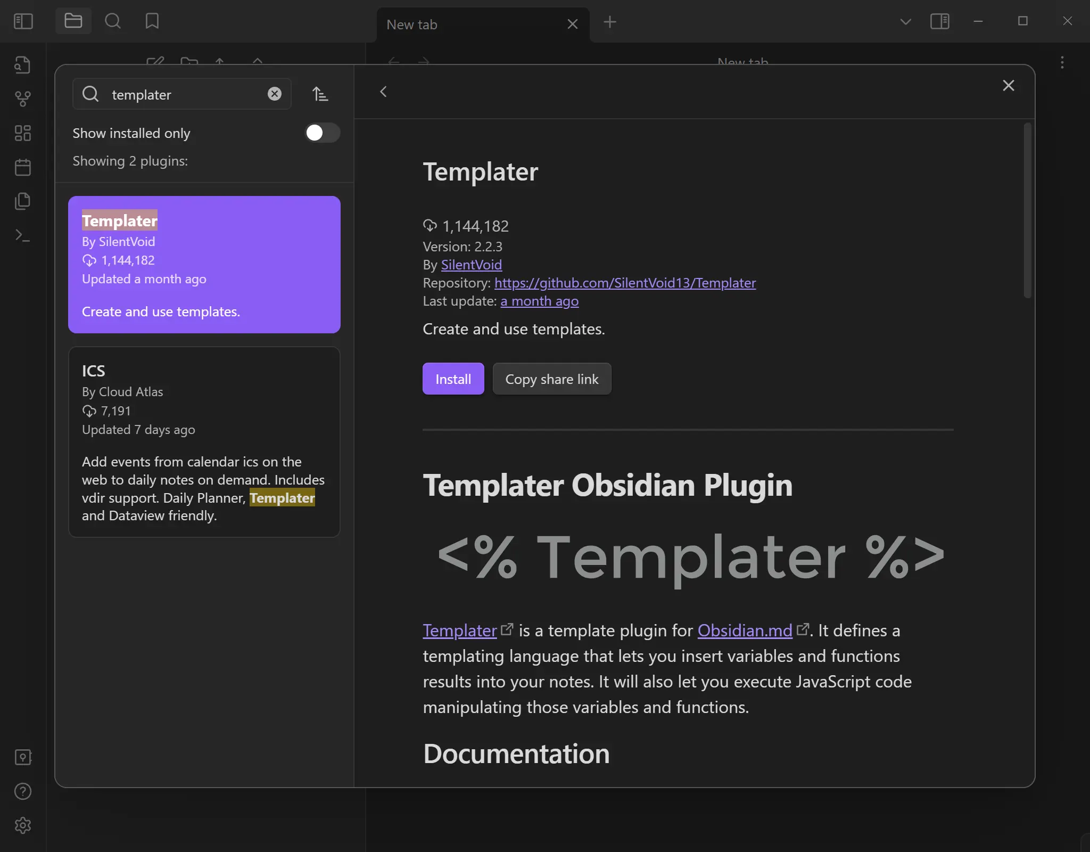This screenshot has height=852, width=1090.
Task: Collapse the sidebar using the top-left icon
Action: pos(23,21)
